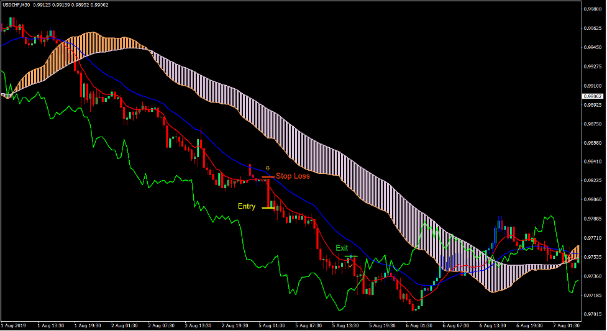This screenshot has height=331, width=607.
Task: Click the '5 Aug 19:30' time label
Action: point(381,325)
